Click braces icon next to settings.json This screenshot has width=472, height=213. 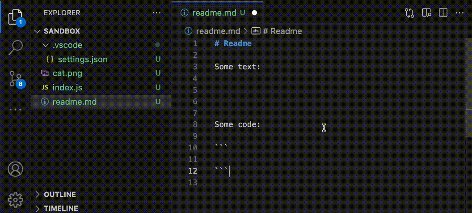[50, 60]
